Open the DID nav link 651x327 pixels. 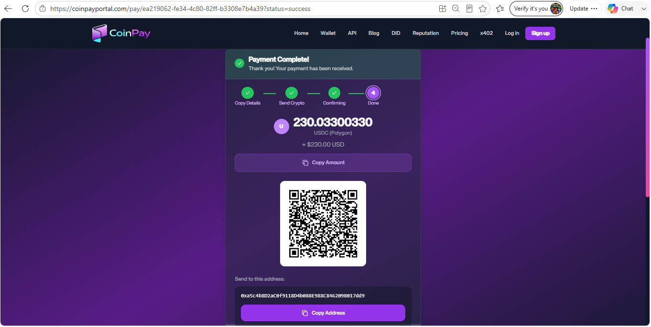(x=396, y=33)
